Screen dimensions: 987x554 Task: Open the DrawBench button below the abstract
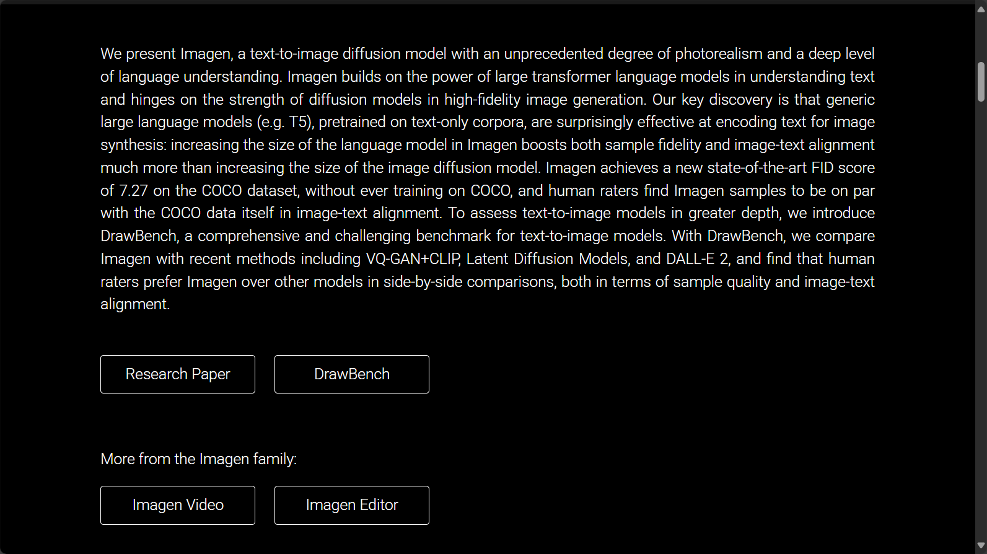point(352,374)
